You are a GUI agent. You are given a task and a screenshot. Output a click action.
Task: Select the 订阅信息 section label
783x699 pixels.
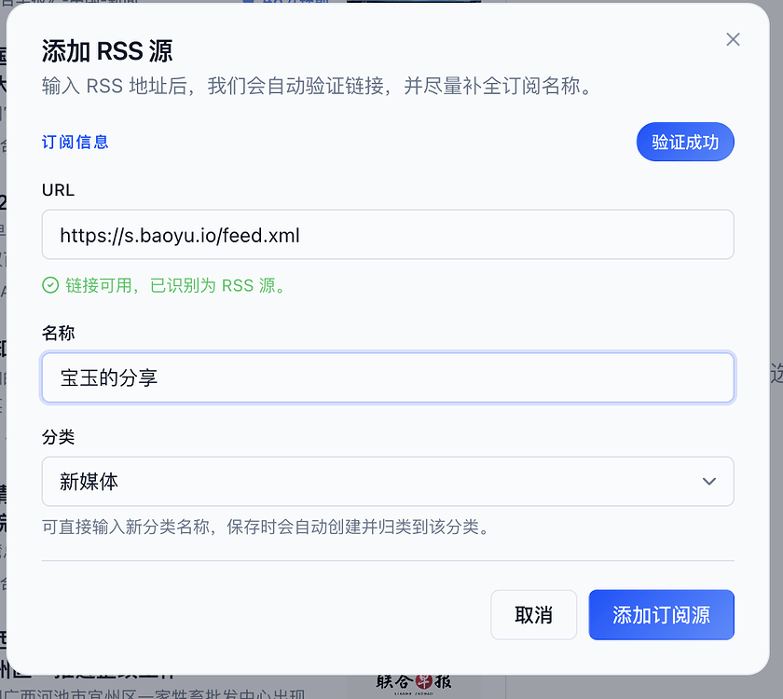pos(75,142)
